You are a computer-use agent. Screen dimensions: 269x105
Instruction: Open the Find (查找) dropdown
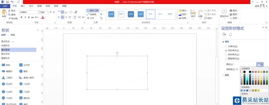[x=234, y=11]
